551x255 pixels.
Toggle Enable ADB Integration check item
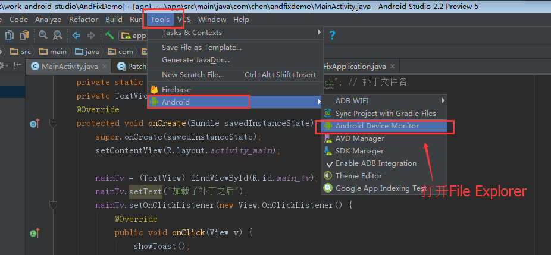click(384, 163)
